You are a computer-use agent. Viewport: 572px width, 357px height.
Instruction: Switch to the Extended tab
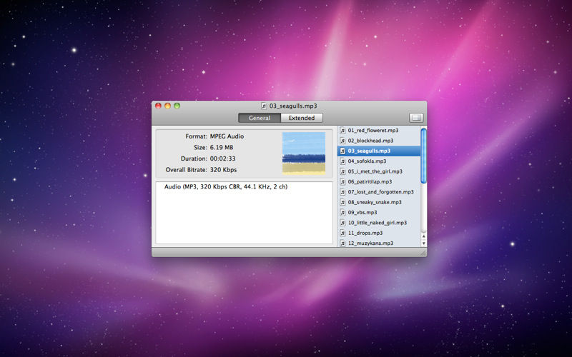[302, 118]
